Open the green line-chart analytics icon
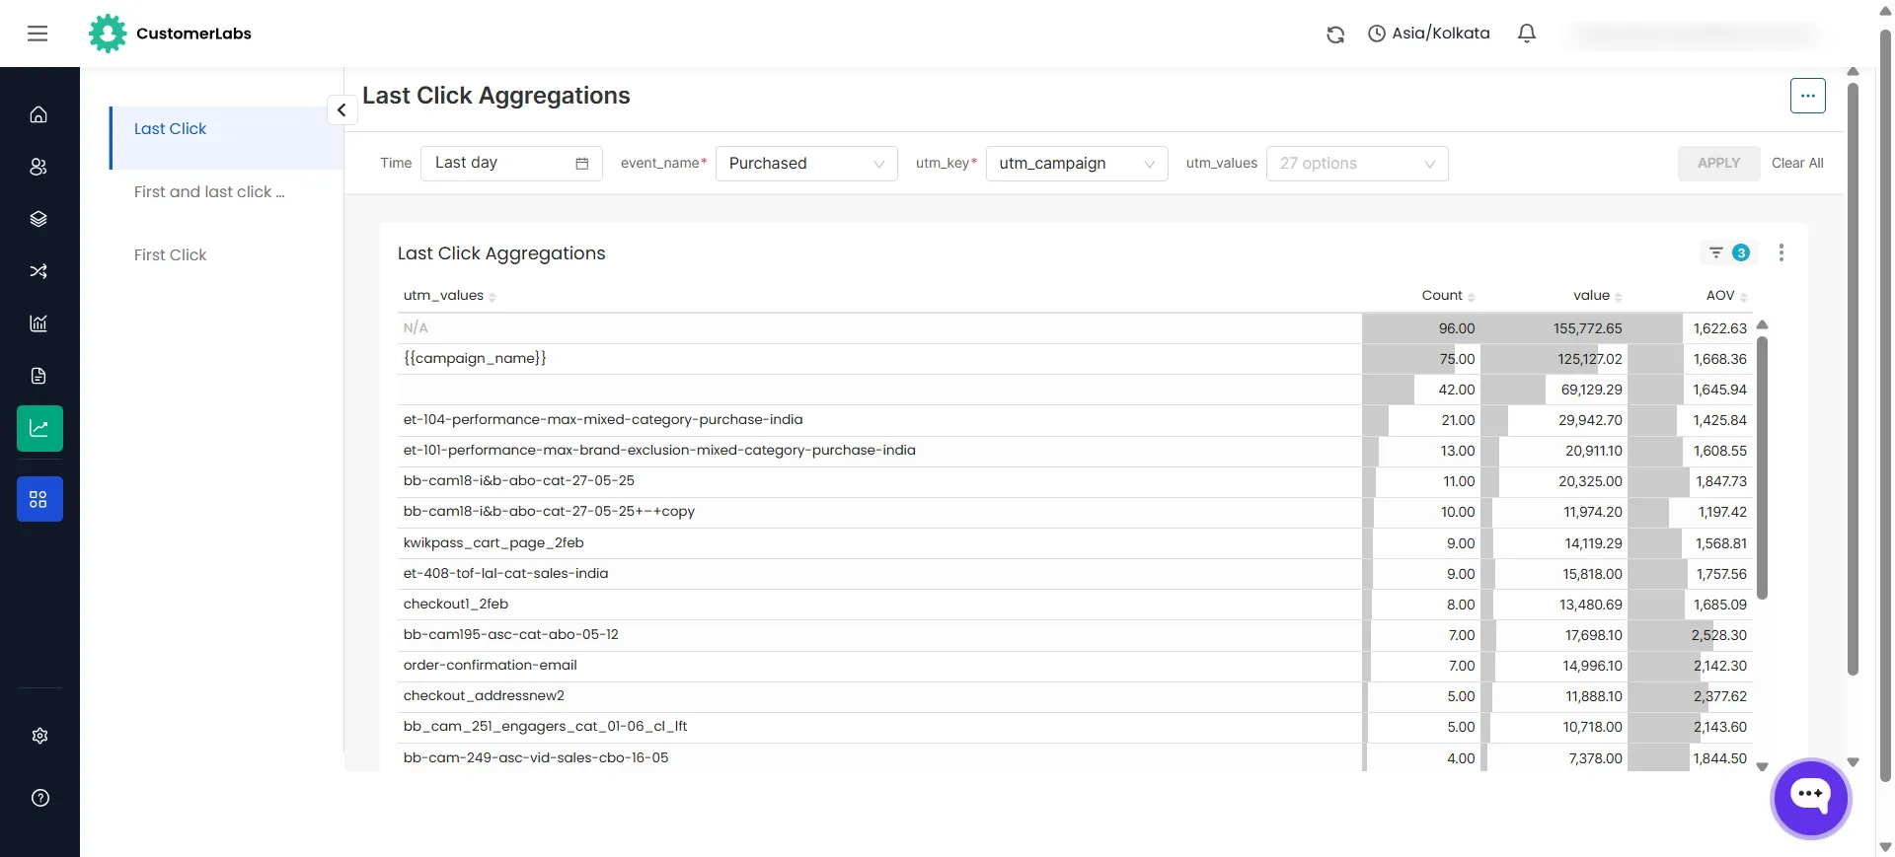 [x=39, y=428]
